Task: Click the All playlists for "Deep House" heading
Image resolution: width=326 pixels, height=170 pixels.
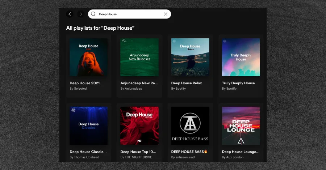Action: click(x=100, y=28)
